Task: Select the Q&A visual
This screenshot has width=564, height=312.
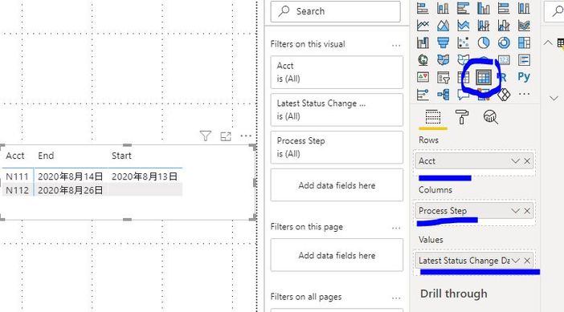Action: click(x=464, y=95)
